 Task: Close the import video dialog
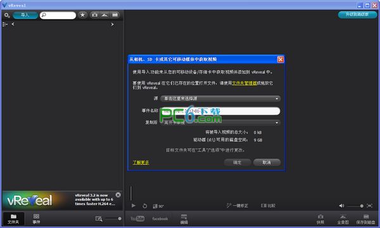point(281,60)
